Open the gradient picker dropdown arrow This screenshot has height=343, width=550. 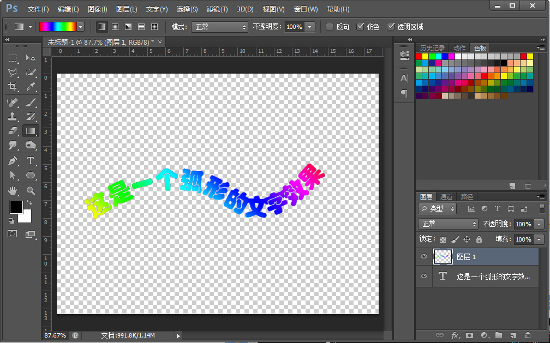81,27
